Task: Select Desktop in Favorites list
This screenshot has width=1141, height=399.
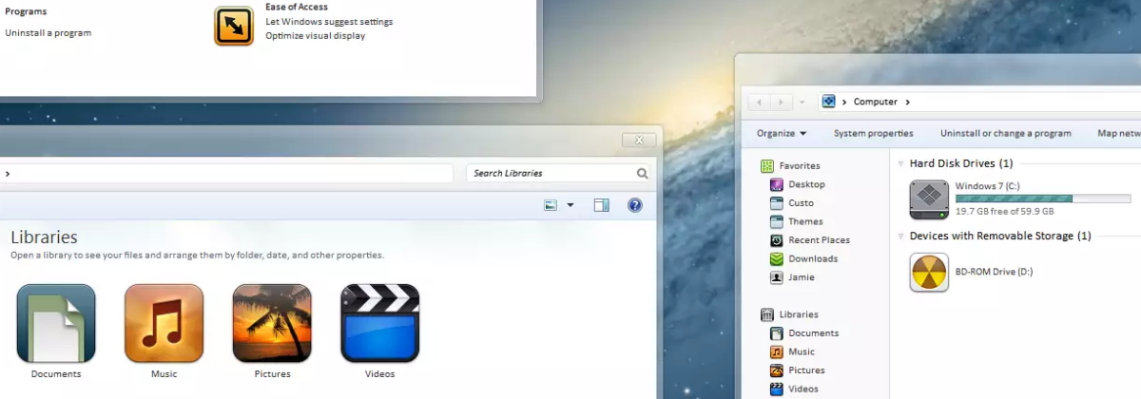Action: (806, 184)
